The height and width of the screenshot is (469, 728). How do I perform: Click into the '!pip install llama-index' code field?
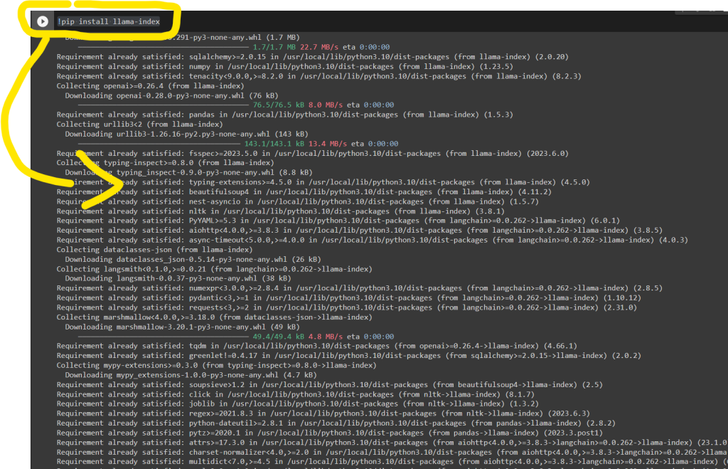[109, 21]
